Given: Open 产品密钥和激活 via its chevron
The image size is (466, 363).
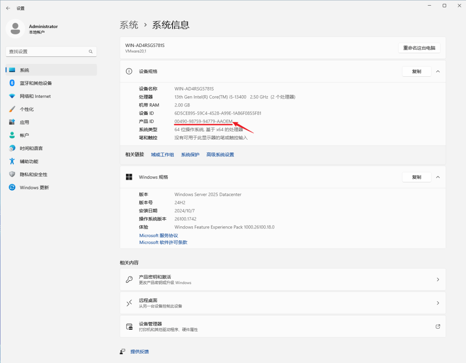Looking at the screenshot, I should tap(438, 279).
